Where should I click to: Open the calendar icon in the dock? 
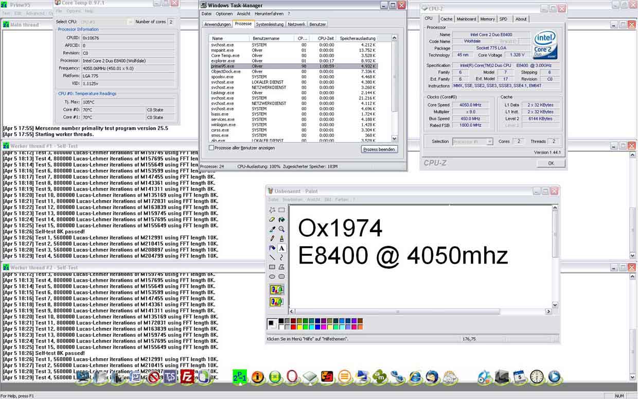tap(519, 377)
